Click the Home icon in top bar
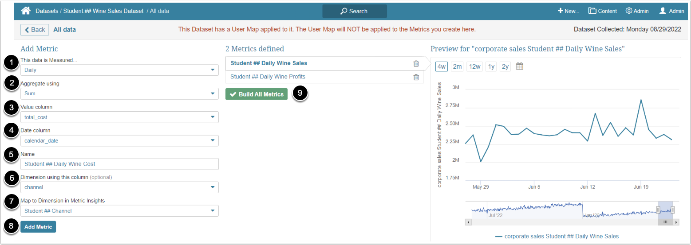Screen dimensions: 691x245 coord(26,11)
